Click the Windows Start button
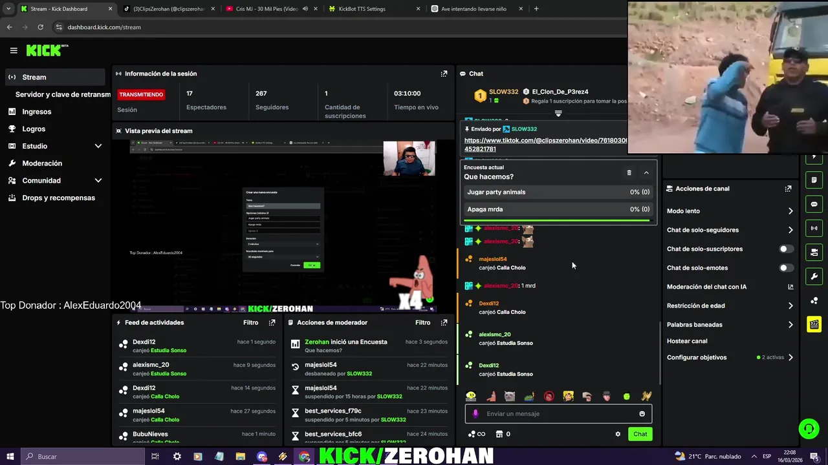This screenshot has height=465, width=828. 10,457
